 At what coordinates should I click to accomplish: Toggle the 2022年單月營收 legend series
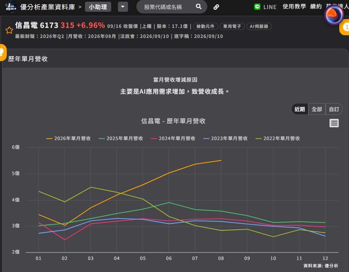(x=278, y=138)
